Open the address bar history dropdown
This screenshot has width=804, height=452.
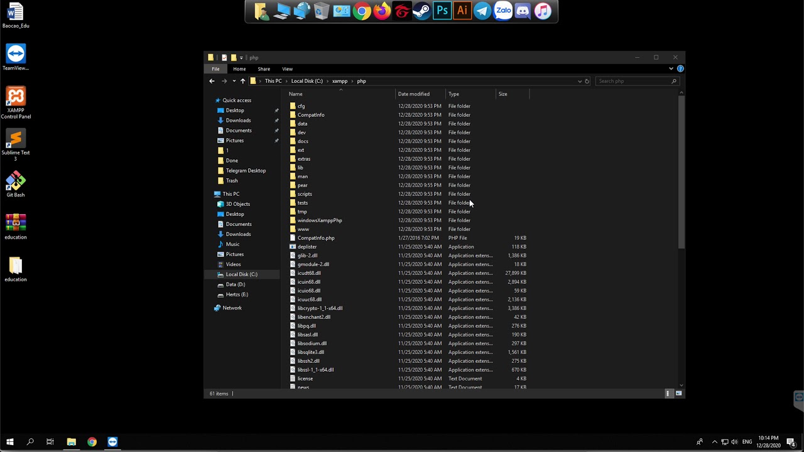580,81
